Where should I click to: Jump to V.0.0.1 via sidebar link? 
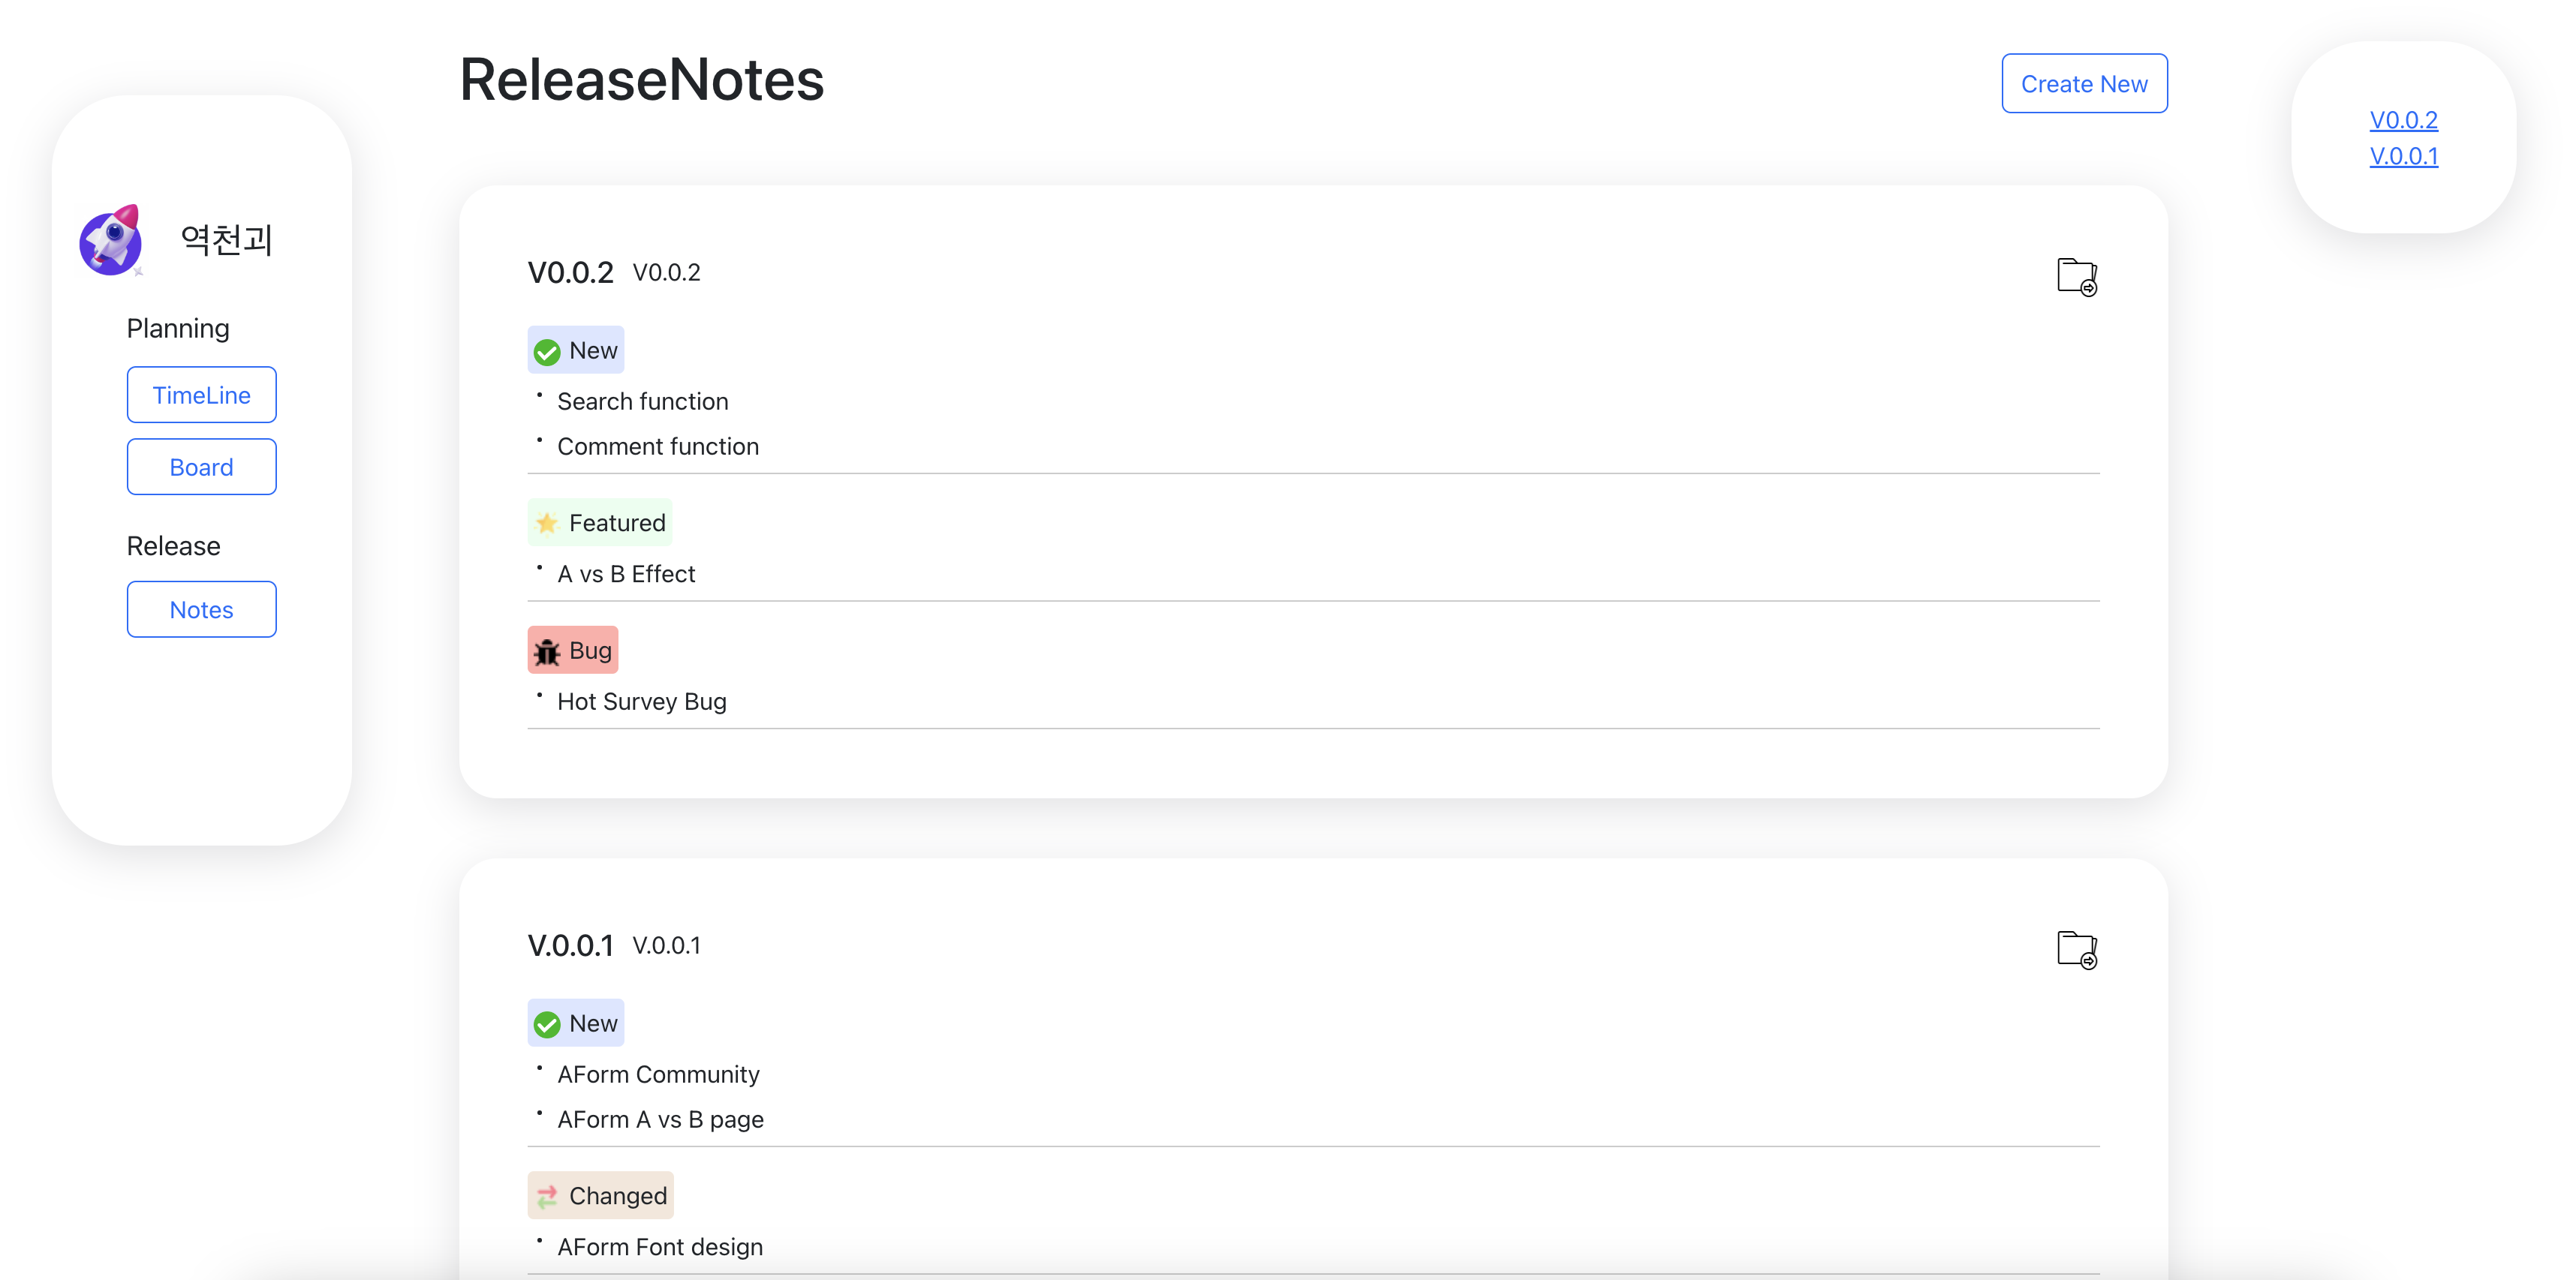2403,156
